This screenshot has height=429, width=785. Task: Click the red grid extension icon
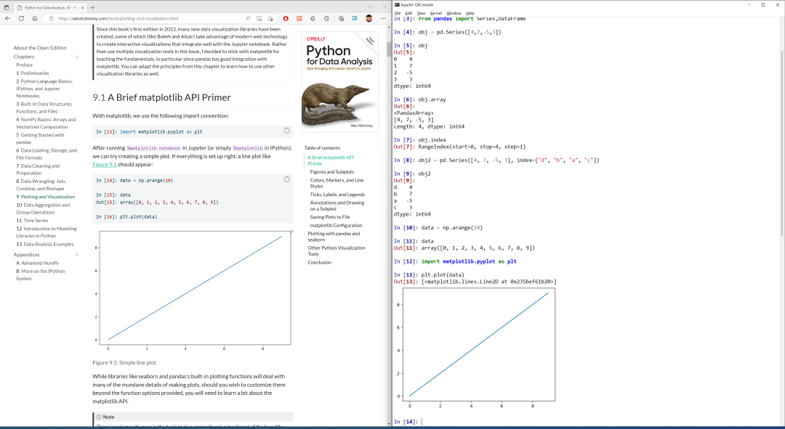point(299,18)
